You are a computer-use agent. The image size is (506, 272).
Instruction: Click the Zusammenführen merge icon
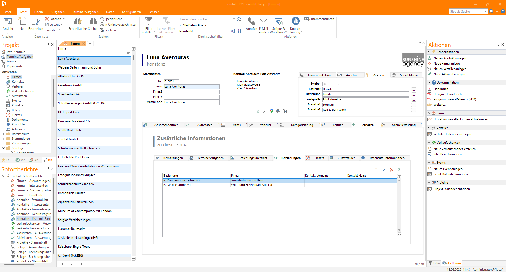coord(306,19)
